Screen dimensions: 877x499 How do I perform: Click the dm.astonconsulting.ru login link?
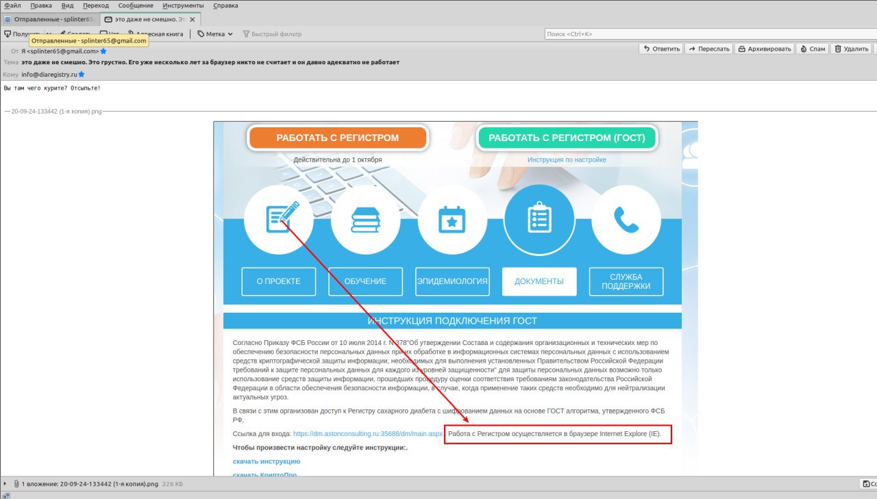tap(368, 434)
